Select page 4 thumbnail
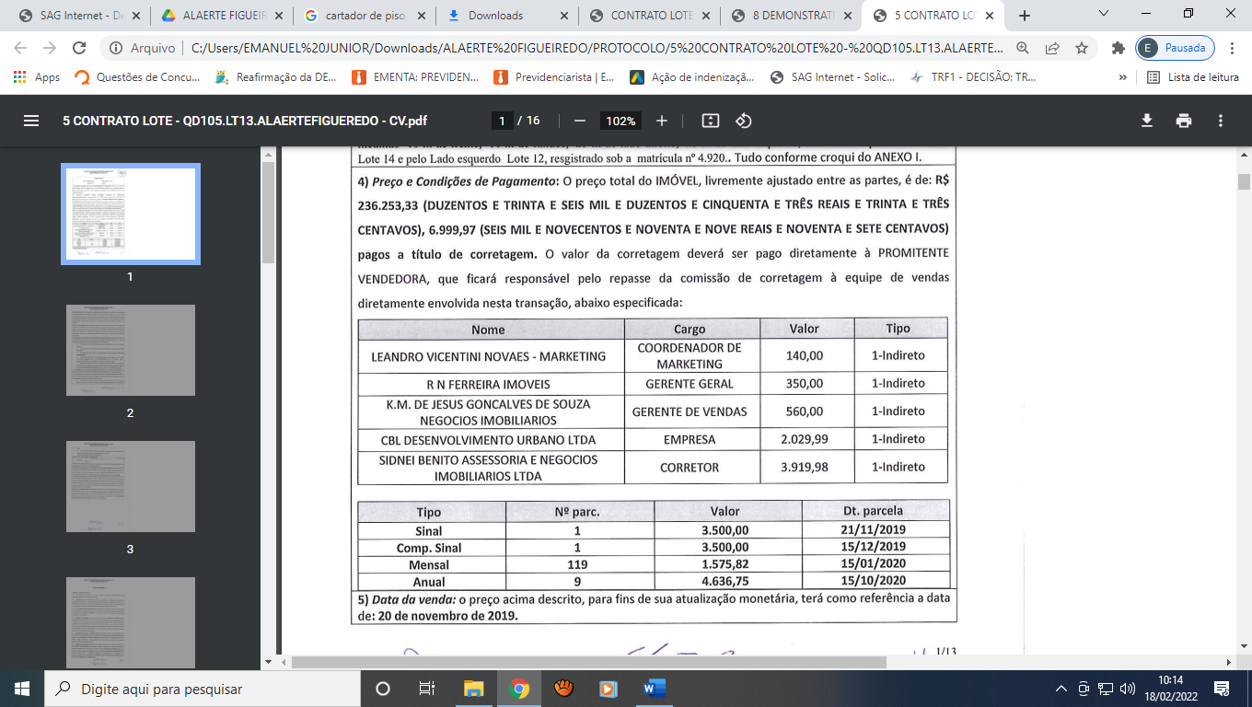Screen dimensions: 1252x707 pyautogui.click(x=130, y=622)
